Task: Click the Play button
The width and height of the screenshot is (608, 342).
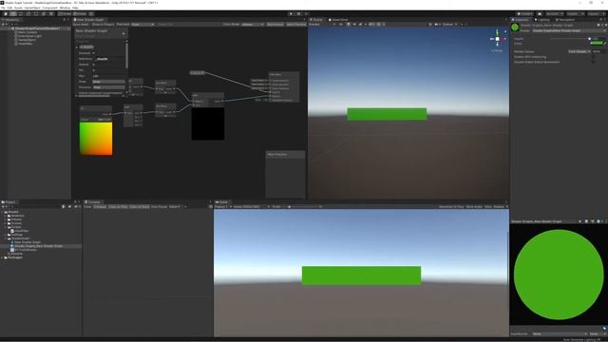Action: (292, 13)
